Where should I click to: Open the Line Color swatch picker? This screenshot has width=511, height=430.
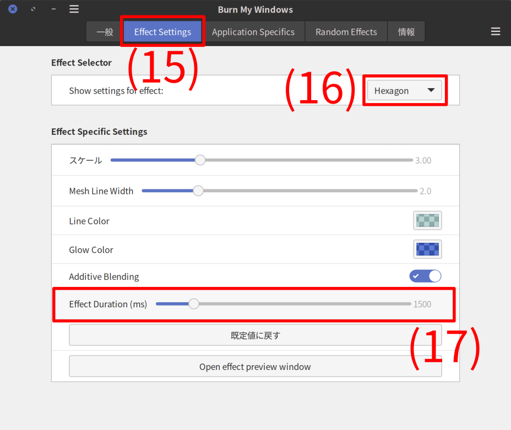click(427, 221)
